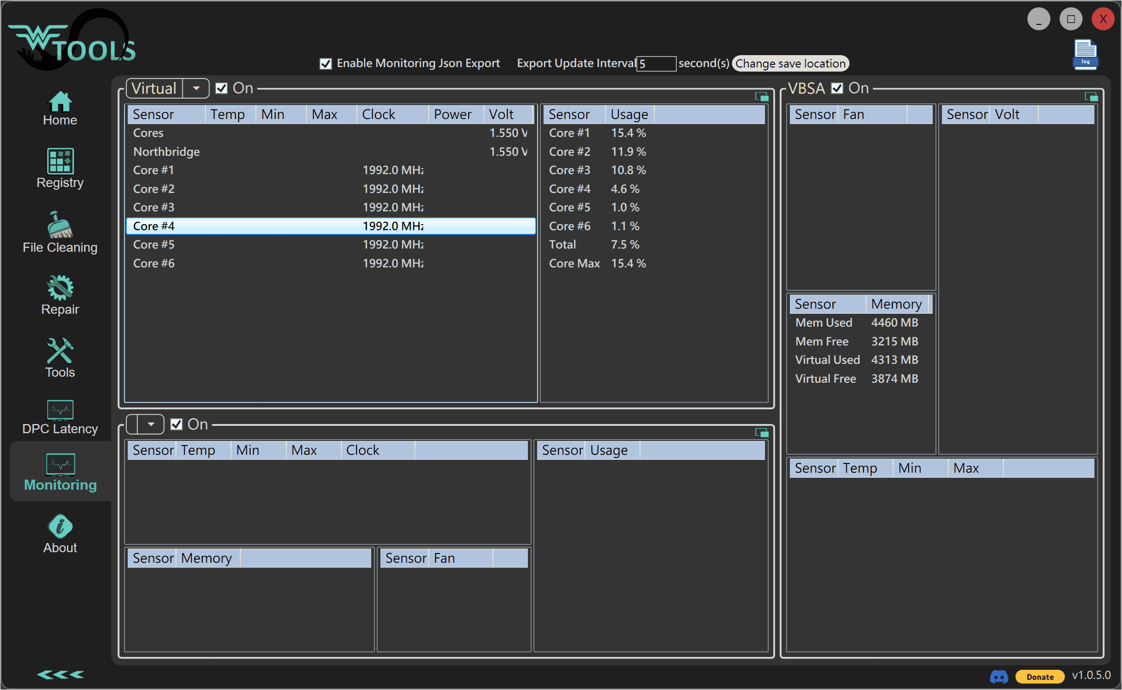Viewport: 1122px width, 690px height.
Task: Open the File Cleaning broom icon
Action: click(x=60, y=225)
